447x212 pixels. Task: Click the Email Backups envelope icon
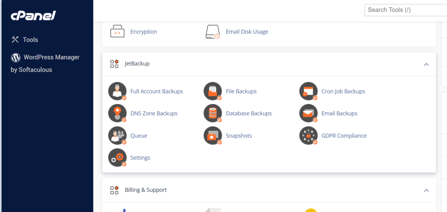309,113
